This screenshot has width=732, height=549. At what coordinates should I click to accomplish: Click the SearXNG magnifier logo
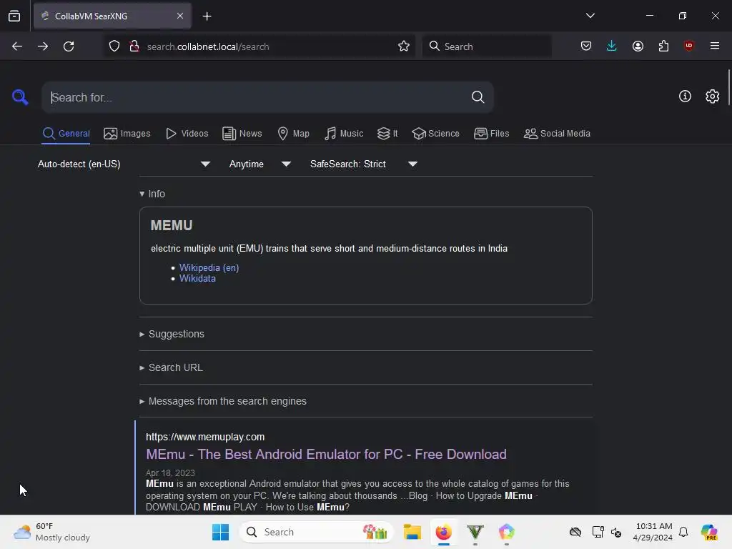point(20,97)
